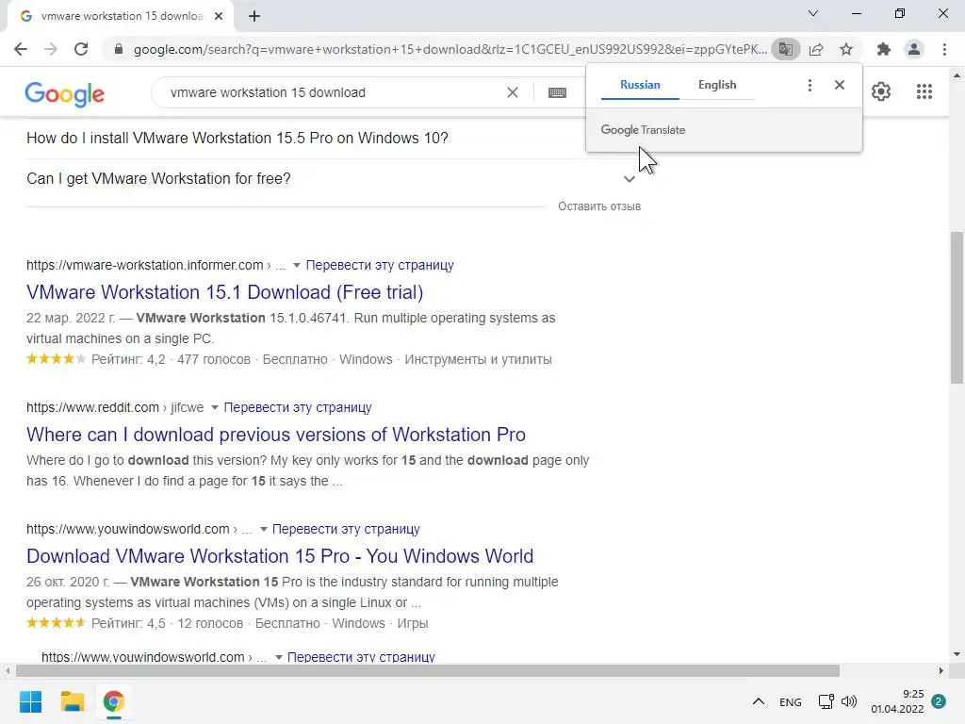The height and width of the screenshot is (724, 965).
Task: Open the Google apps grid
Action: pos(924,91)
